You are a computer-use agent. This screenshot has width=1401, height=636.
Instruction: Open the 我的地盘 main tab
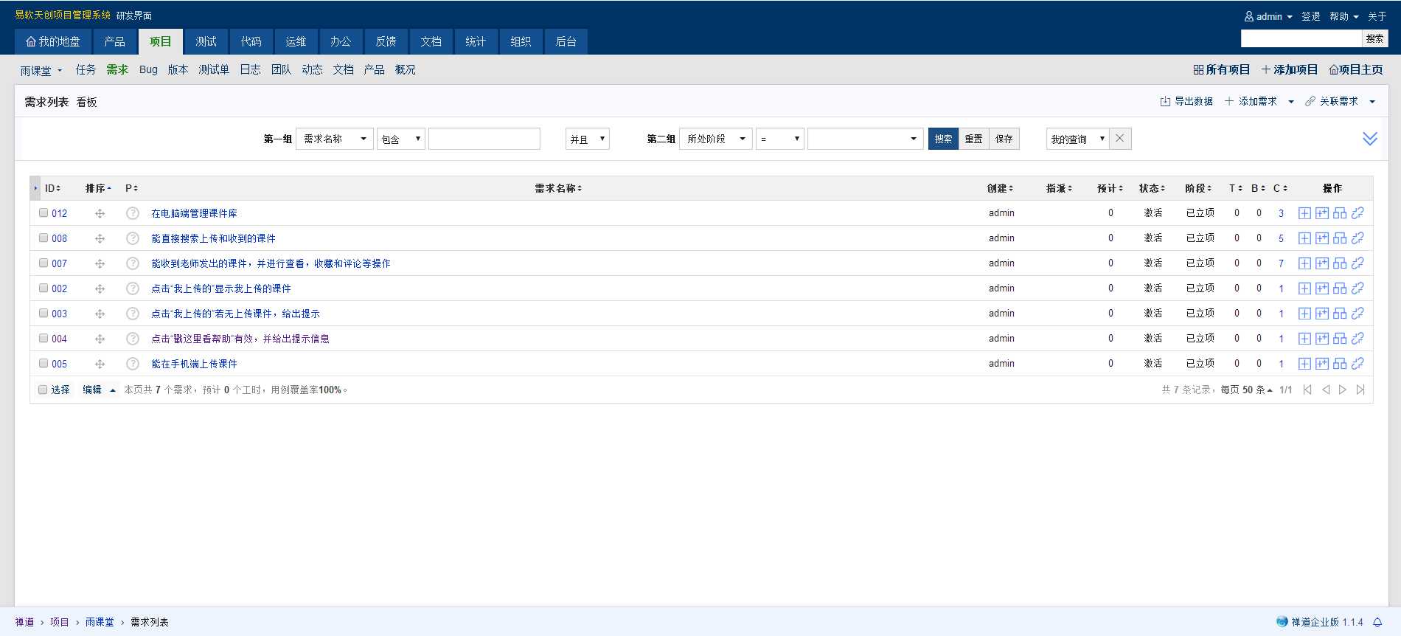(x=53, y=41)
